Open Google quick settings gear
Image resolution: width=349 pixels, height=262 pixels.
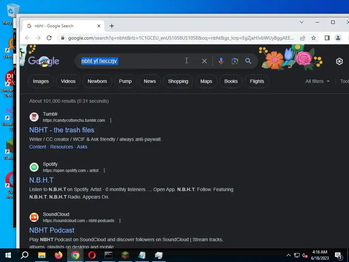pyautogui.click(x=339, y=61)
